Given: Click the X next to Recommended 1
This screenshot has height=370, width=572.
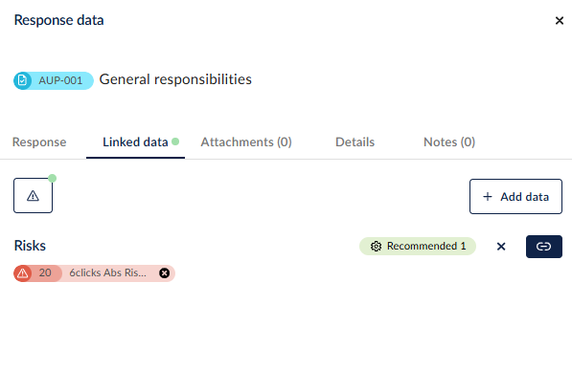Looking at the screenshot, I should pyautogui.click(x=501, y=247).
